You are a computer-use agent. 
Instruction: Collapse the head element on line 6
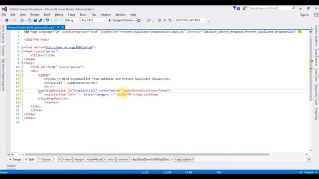click(22, 51)
